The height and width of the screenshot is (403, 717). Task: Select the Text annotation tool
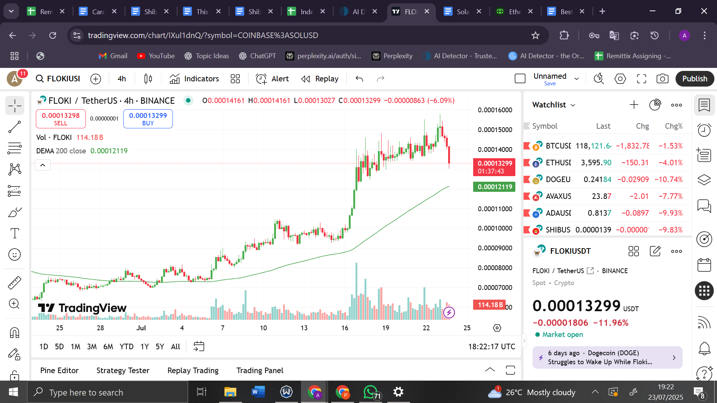(x=15, y=234)
